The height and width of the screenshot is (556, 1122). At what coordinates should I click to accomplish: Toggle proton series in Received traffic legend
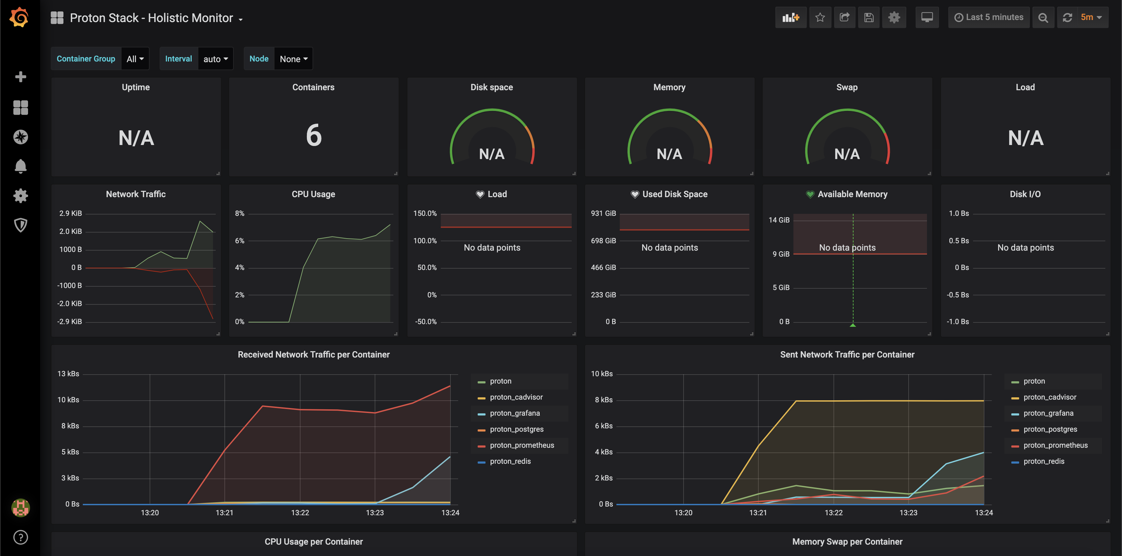501,381
